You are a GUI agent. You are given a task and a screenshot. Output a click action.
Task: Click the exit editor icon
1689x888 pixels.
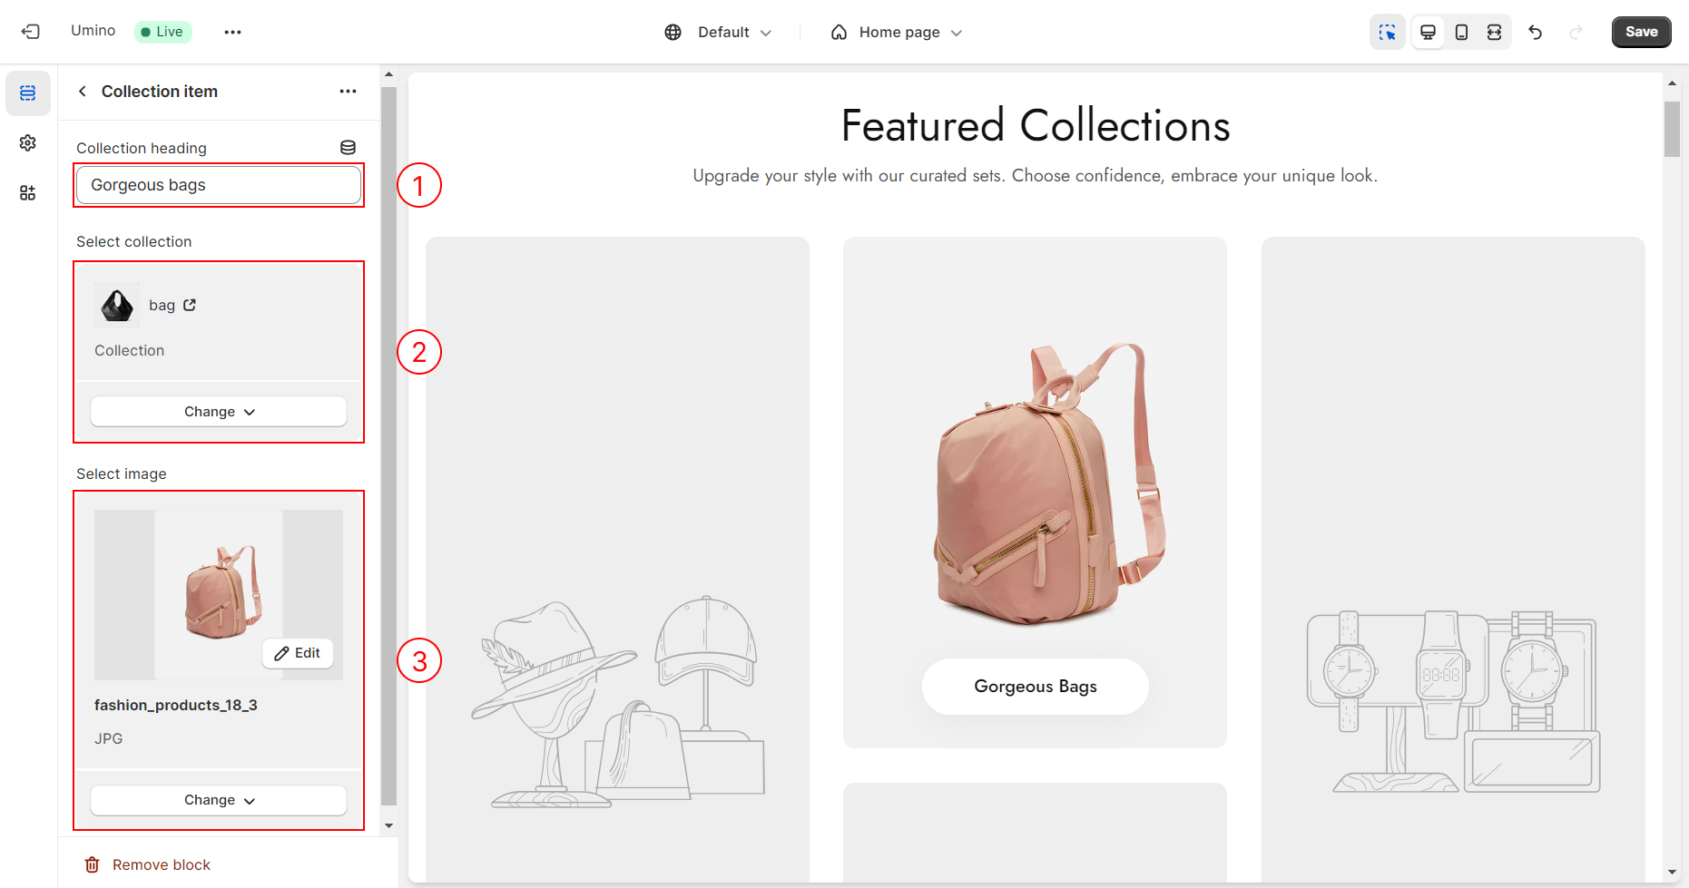point(31,32)
